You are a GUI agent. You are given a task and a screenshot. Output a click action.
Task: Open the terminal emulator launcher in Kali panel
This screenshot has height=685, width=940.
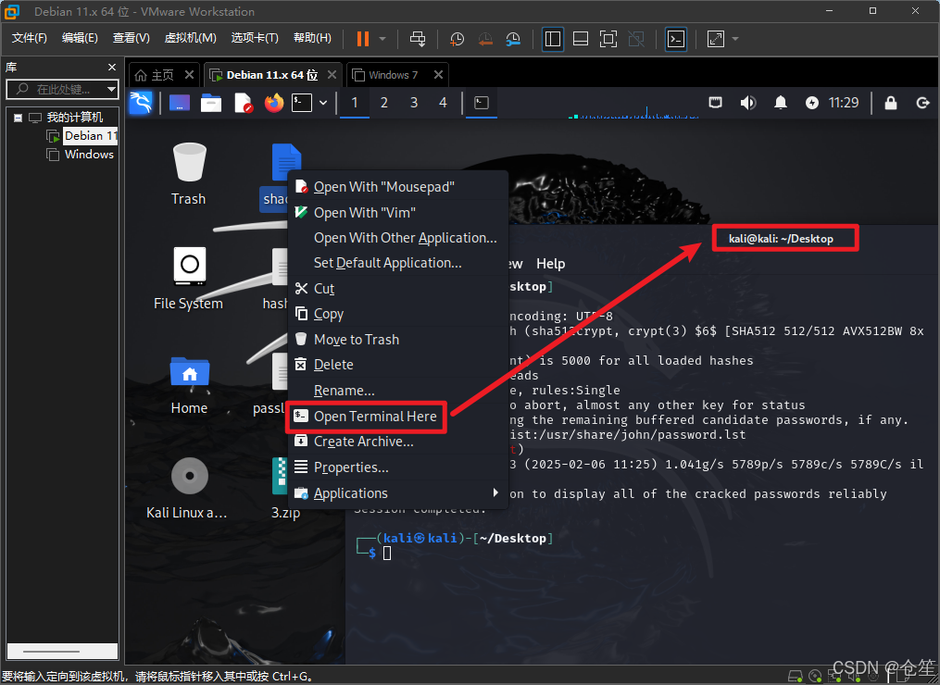302,103
